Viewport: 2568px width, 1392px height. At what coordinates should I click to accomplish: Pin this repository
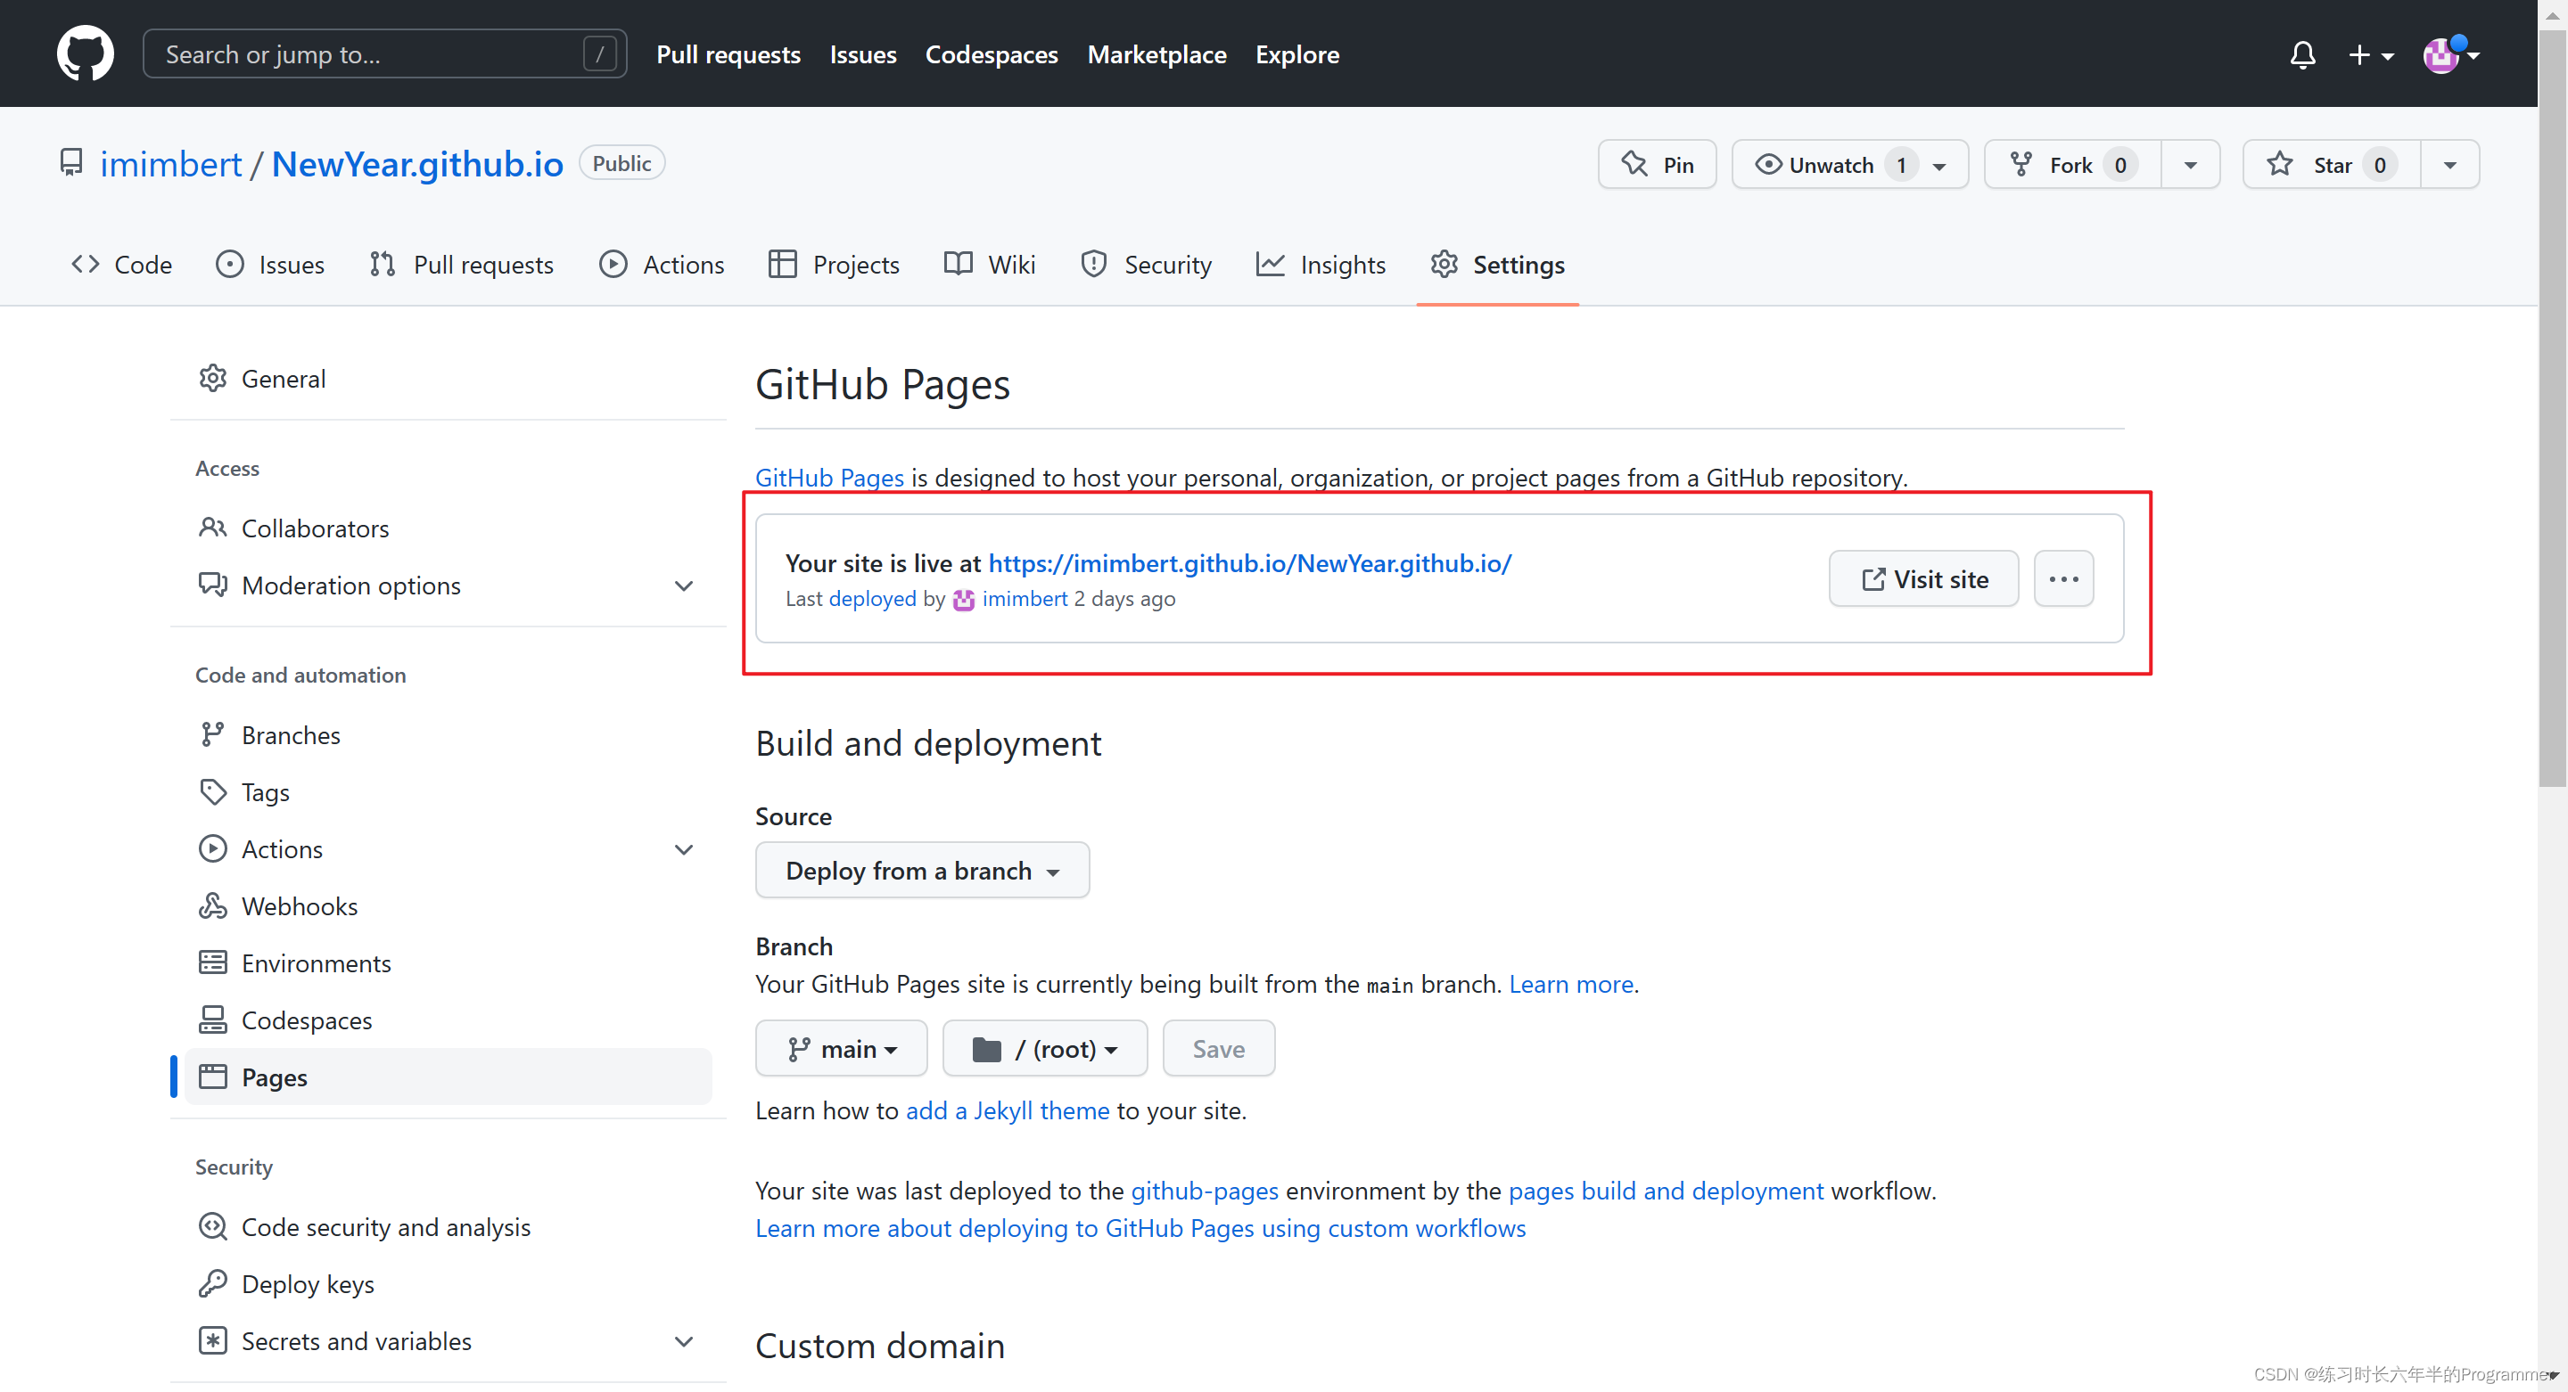[x=1657, y=164]
